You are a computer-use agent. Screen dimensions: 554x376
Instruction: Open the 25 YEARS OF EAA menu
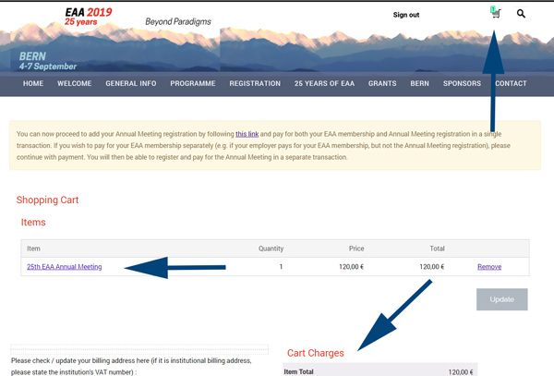pyautogui.click(x=324, y=83)
